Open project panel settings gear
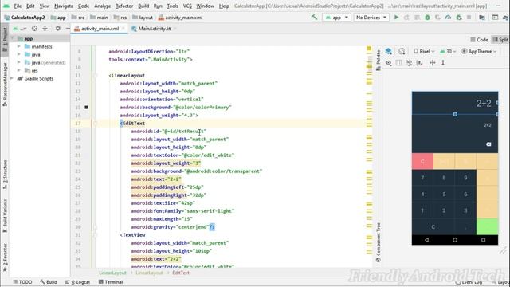510x287 pixels. click(x=58, y=29)
